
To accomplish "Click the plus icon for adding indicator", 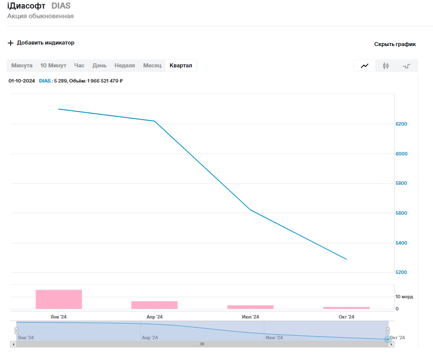I will tap(11, 43).
